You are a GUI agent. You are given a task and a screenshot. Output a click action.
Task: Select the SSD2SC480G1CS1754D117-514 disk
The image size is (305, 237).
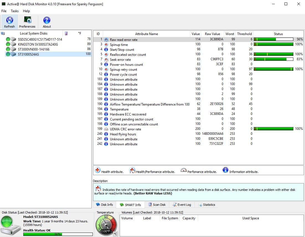[40, 39]
